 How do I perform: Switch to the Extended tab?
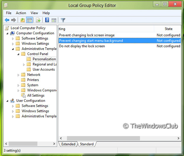pyautogui.click(x=68, y=144)
